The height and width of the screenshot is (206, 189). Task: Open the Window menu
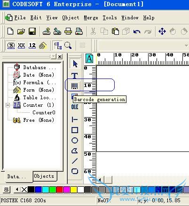click(x=130, y=17)
